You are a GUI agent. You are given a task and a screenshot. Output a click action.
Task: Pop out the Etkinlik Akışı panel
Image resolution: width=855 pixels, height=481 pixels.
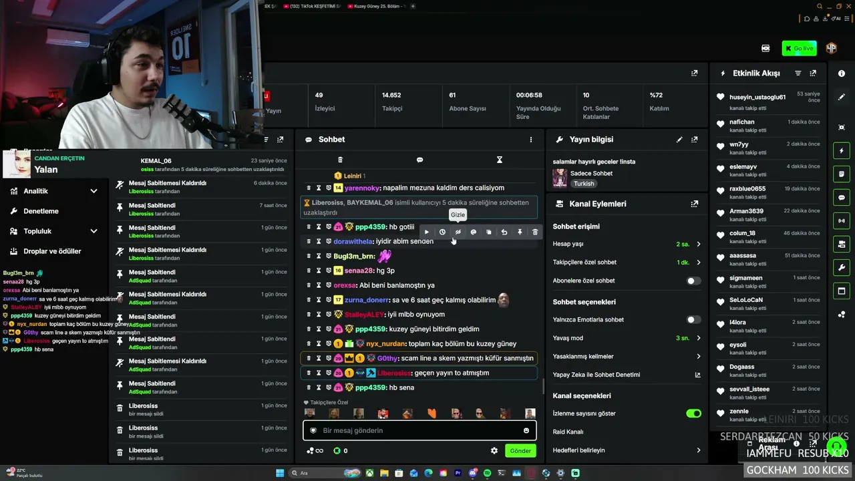click(813, 73)
